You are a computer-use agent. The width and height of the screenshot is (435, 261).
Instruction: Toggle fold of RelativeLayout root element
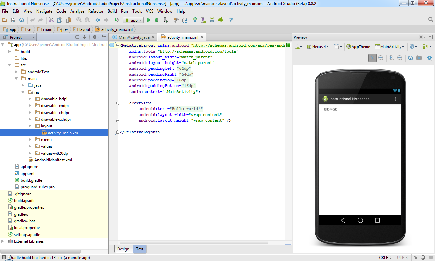[118, 45]
